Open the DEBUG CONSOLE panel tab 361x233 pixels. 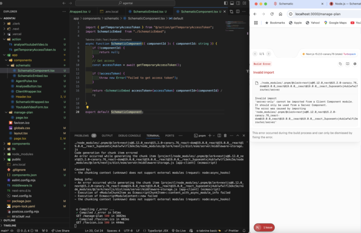coord(129,136)
